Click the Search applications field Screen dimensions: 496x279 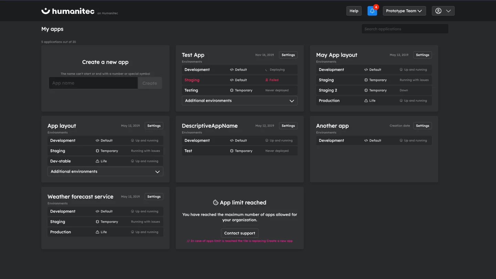[x=405, y=29]
